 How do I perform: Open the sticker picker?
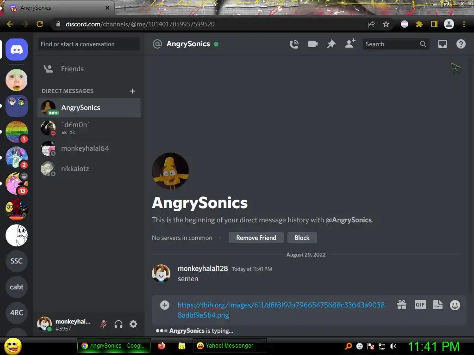(438, 305)
